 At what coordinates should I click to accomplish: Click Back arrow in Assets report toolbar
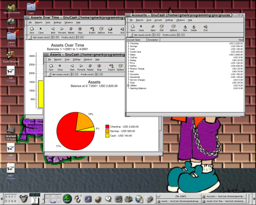pyautogui.click(x=72, y=67)
